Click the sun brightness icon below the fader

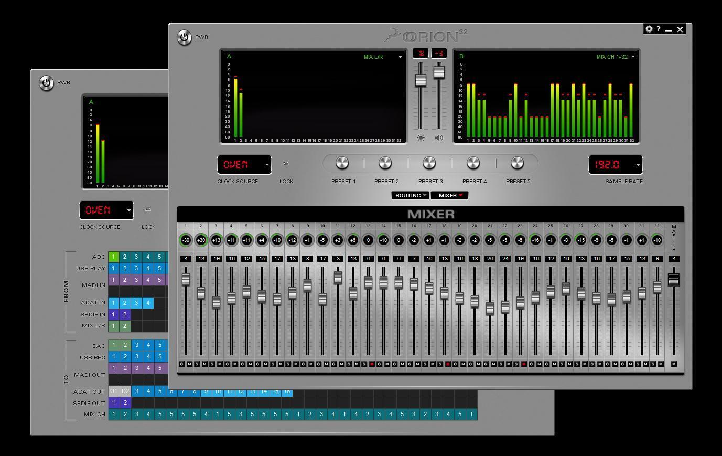click(x=421, y=138)
